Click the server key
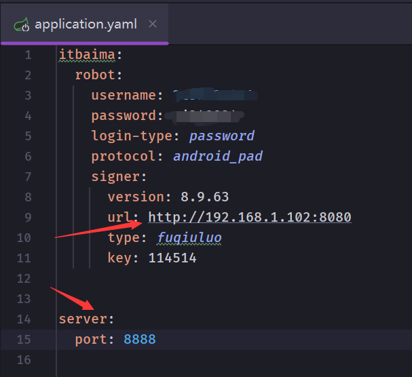 tap(83, 319)
